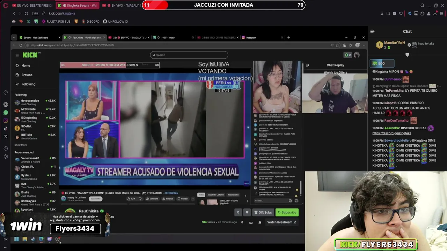
Task: Open the ad blocker shield icon
Action: point(394,14)
